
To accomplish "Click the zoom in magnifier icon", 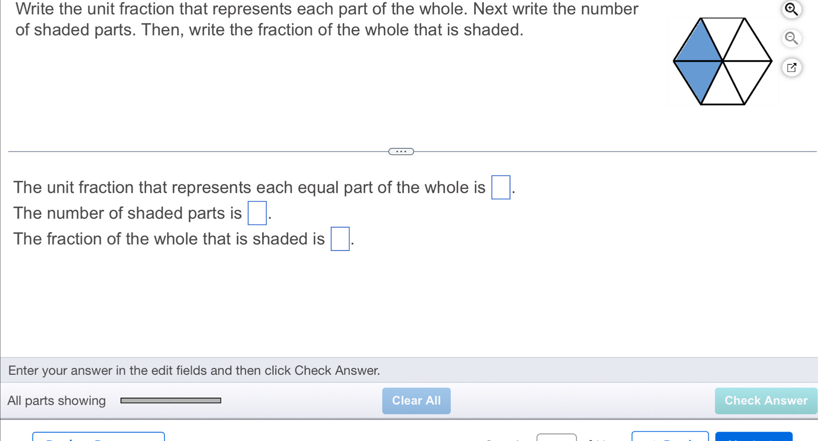I will coord(791,9).
